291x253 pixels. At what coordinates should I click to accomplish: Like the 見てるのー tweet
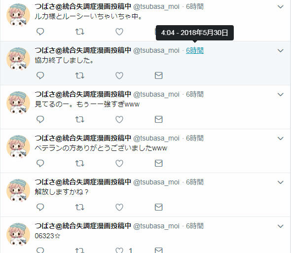(x=119, y=119)
